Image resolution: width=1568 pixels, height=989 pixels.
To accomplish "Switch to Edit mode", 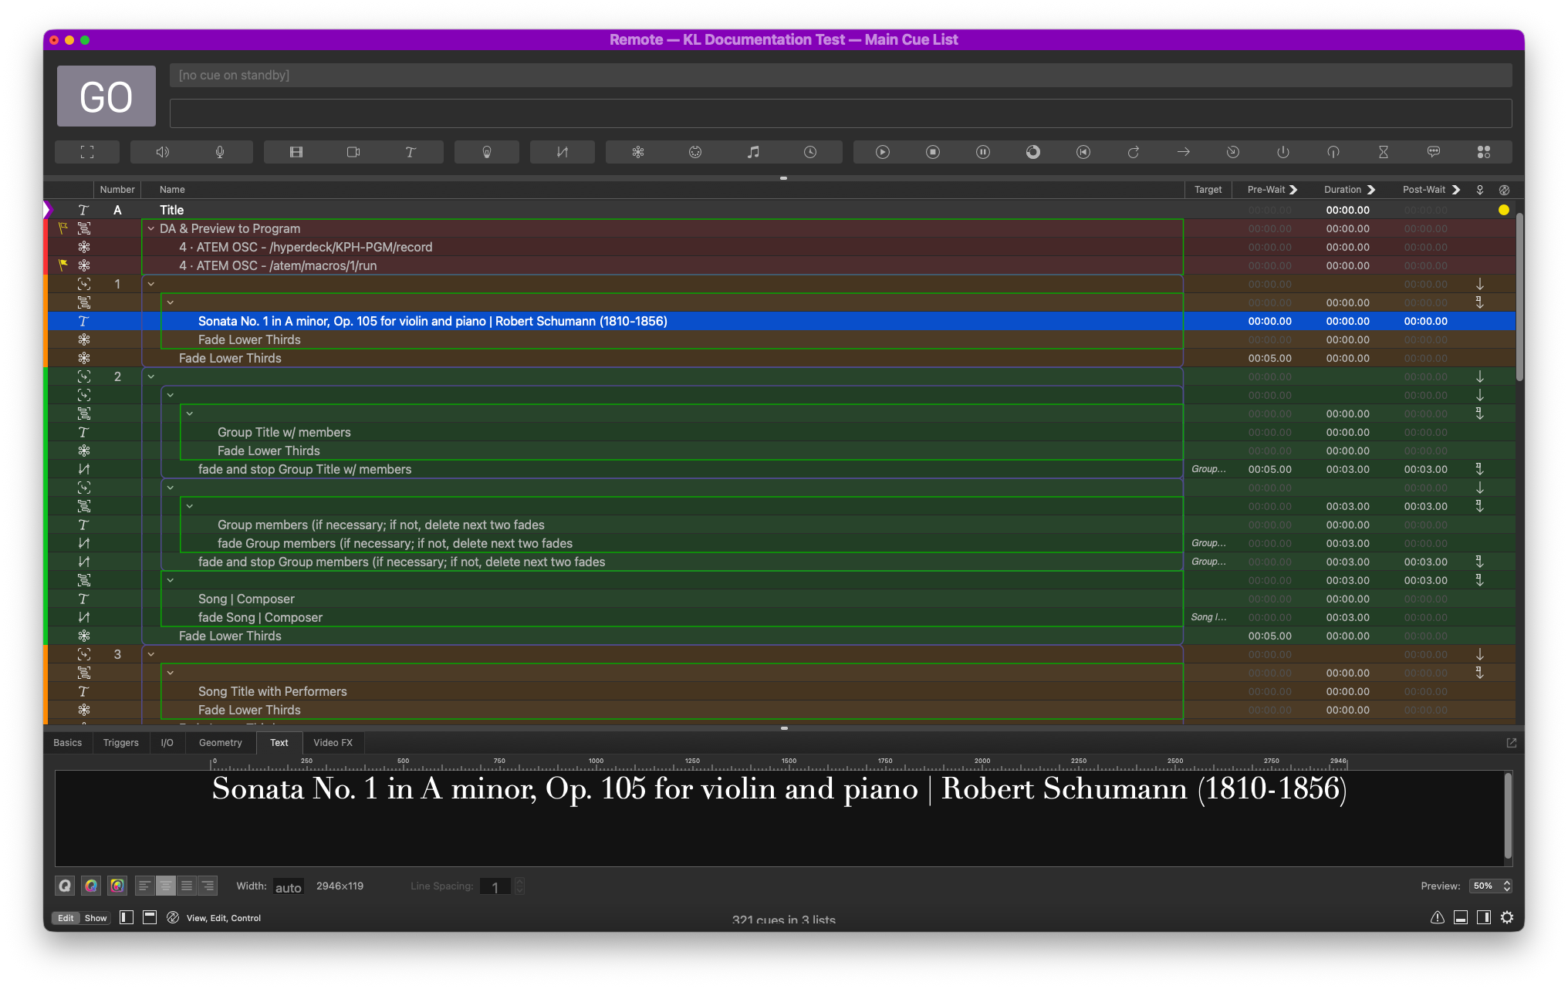I will tap(66, 918).
